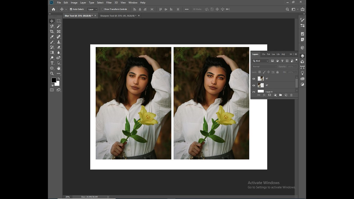Click the Share image button
This screenshot has height=199, width=354.
(303, 9)
